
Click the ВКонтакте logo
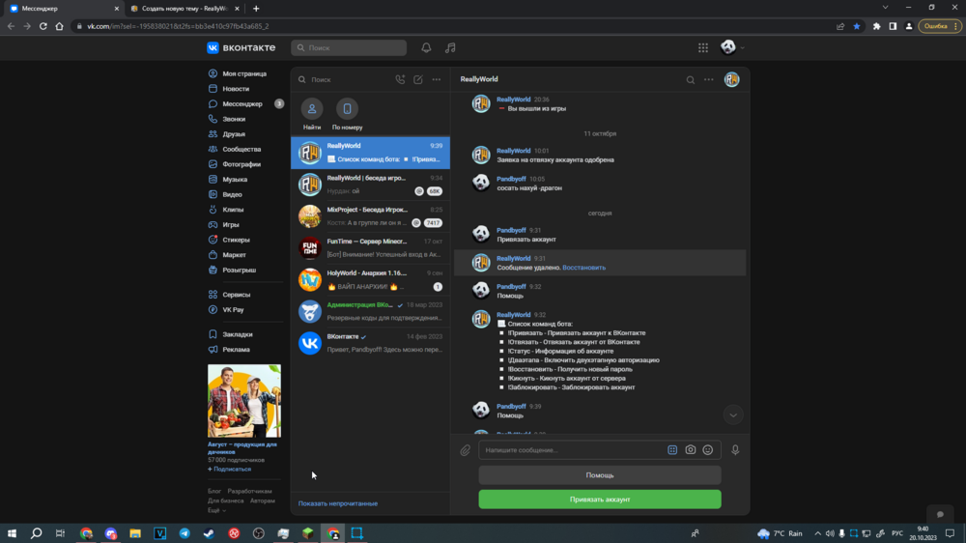[x=241, y=47]
